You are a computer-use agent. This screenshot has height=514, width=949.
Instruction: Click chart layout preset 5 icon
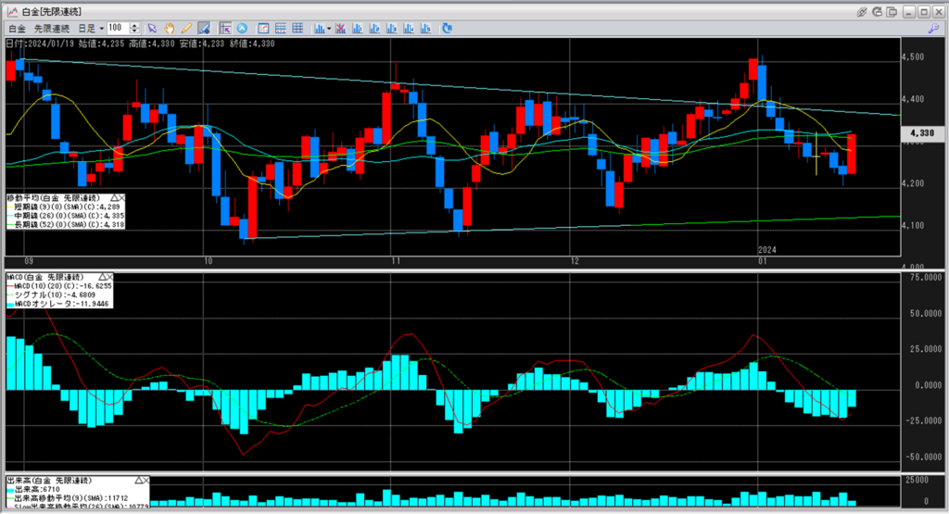425,29
